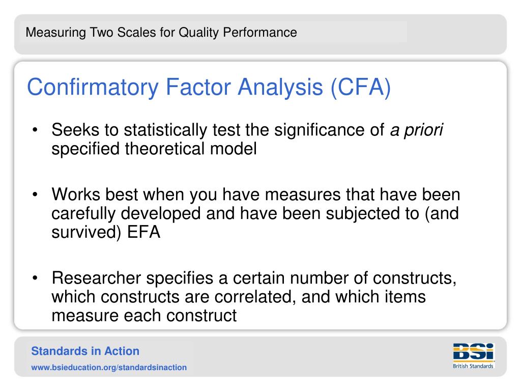
Task: Open the www.bsieducation.org/standardsinaction link
Action: (109, 368)
